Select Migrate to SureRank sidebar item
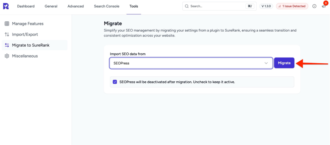The height and width of the screenshot is (145, 330). click(x=34, y=45)
